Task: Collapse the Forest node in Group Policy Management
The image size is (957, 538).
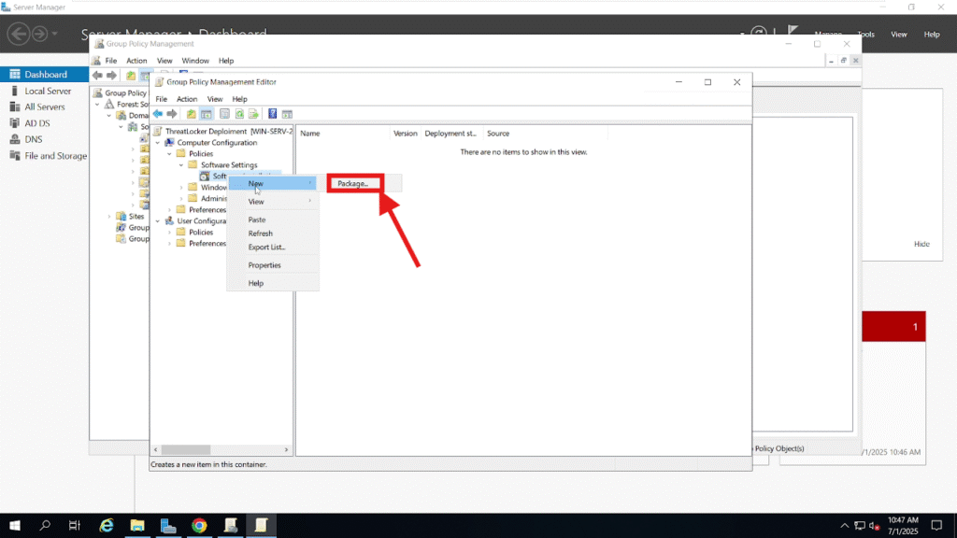Action: (x=97, y=105)
